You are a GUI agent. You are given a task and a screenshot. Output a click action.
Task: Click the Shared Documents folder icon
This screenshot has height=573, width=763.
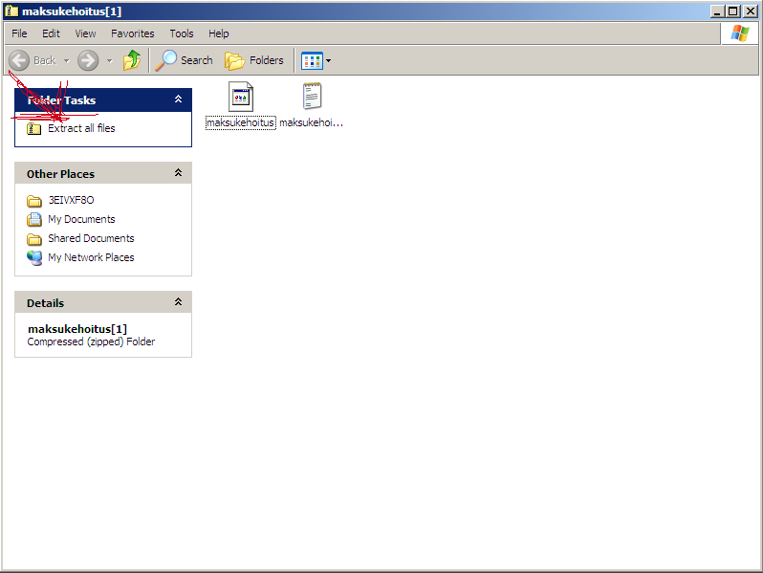pos(34,239)
